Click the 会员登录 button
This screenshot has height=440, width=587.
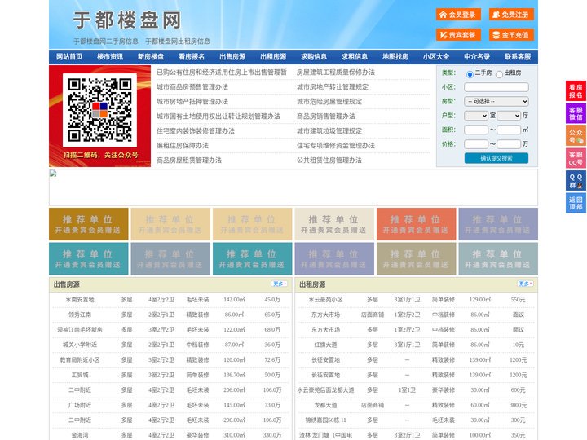[x=458, y=15]
